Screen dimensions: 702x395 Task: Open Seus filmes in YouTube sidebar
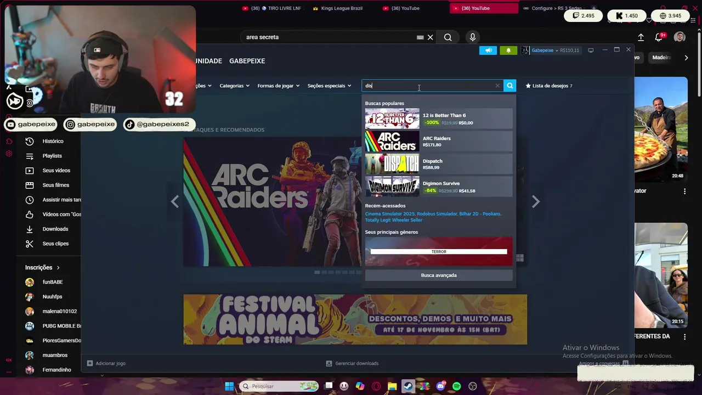coord(55,185)
